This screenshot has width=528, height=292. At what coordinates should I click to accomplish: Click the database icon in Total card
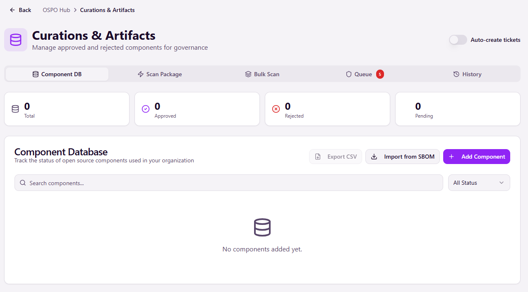[15, 109]
